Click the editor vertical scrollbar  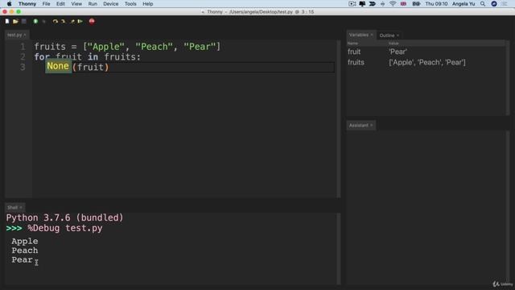tap(339, 118)
